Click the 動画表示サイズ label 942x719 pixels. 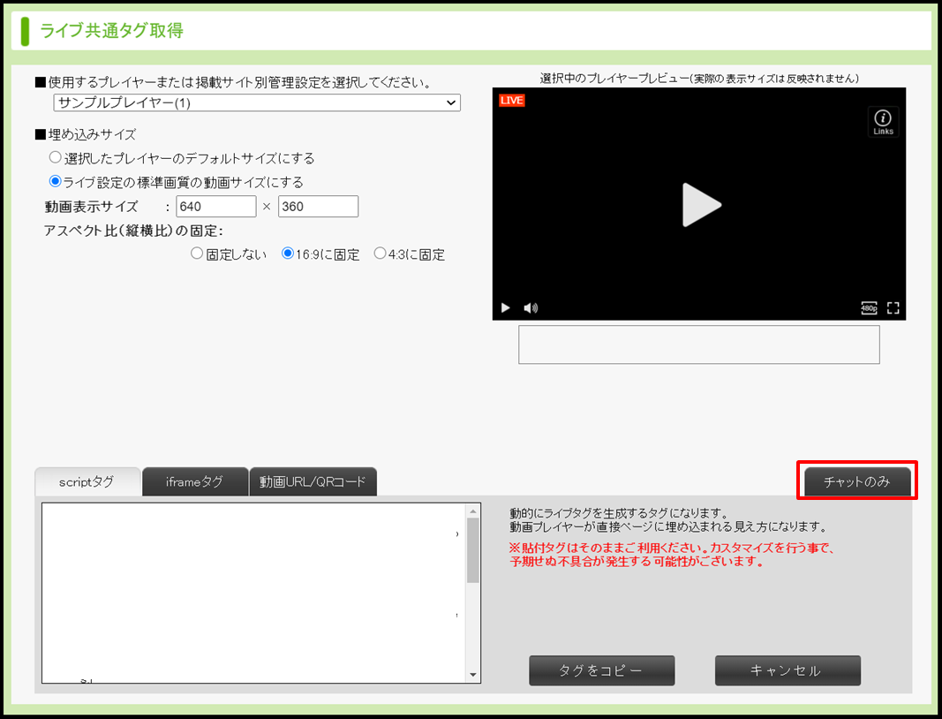click(x=91, y=207)
